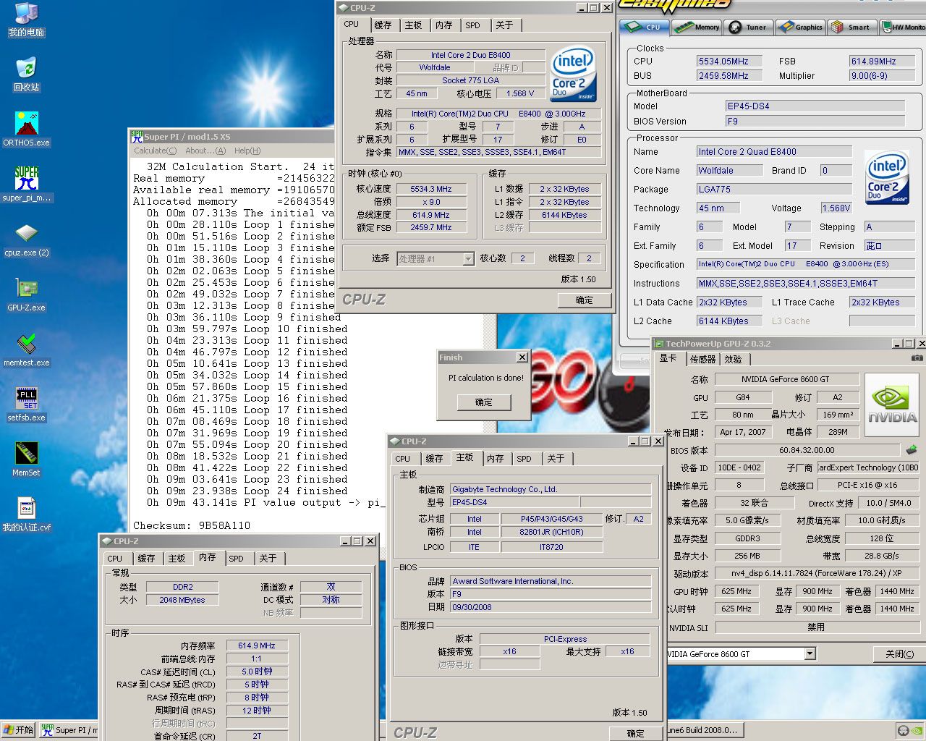Launch the setfsb.exe desktop icon
926x741 pixels.
pyautogui.click(x=26, y=405)
